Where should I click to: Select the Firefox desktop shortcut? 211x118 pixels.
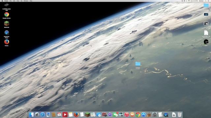[x=7, y=42]
